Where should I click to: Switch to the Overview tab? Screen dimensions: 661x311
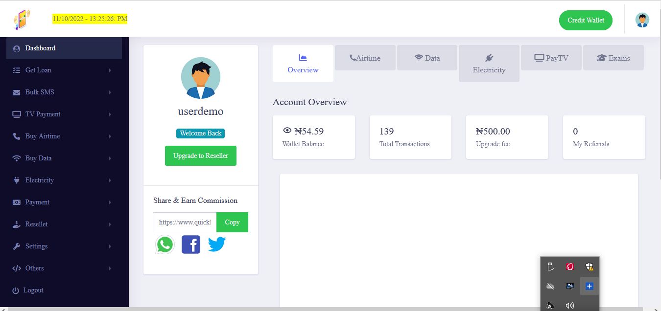point(303,64)
